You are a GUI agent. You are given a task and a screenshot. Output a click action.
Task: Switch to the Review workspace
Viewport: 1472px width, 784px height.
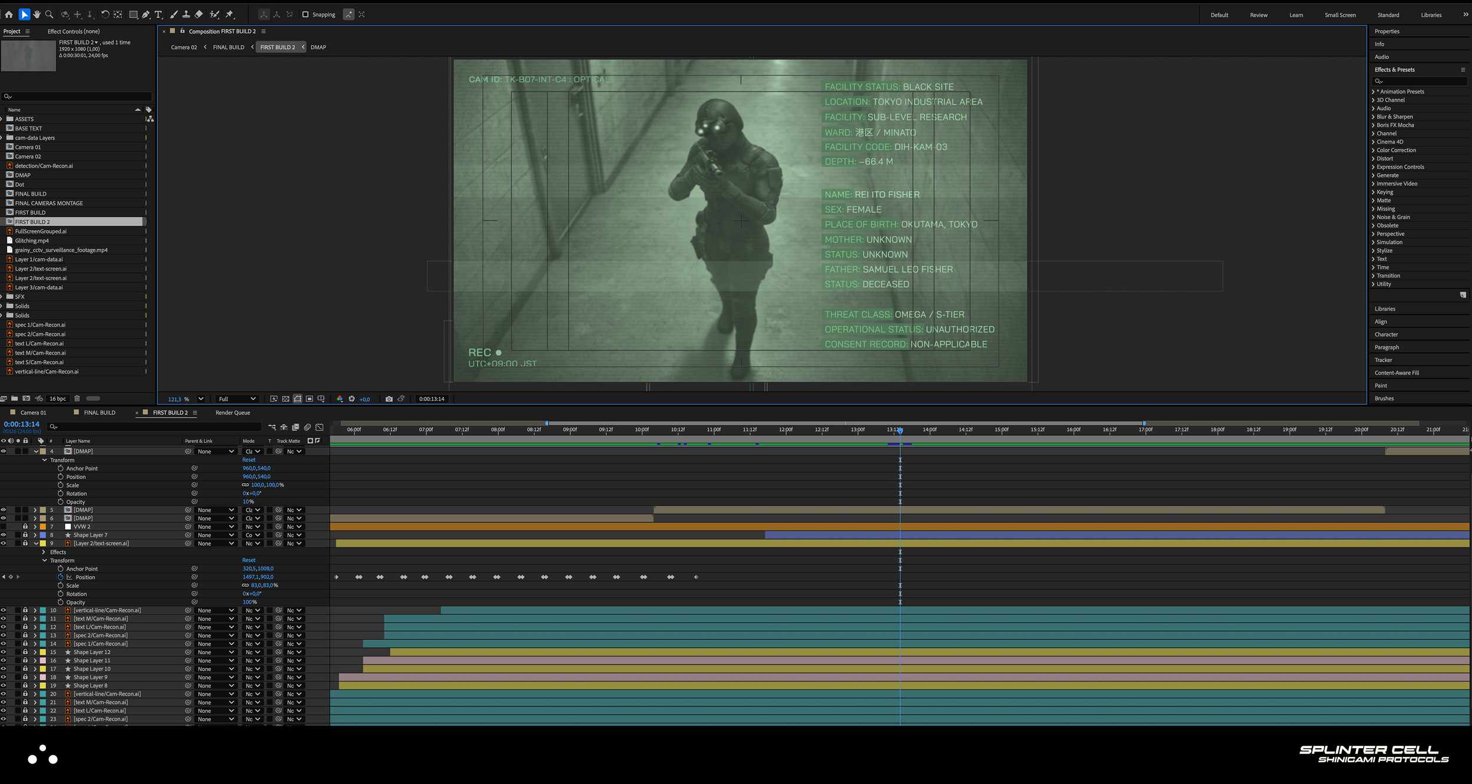1258,15
